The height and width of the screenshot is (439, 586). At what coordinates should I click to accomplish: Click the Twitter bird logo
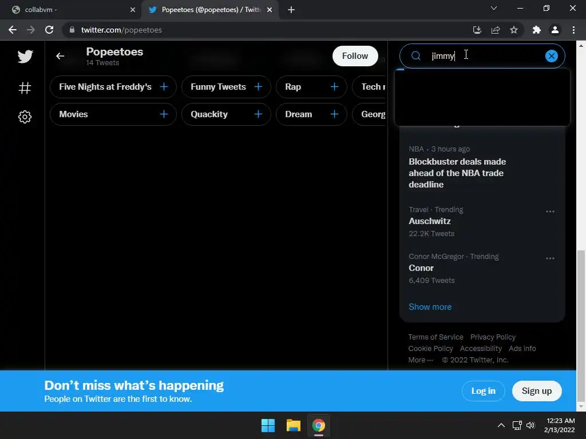click(x=25, y=57)
